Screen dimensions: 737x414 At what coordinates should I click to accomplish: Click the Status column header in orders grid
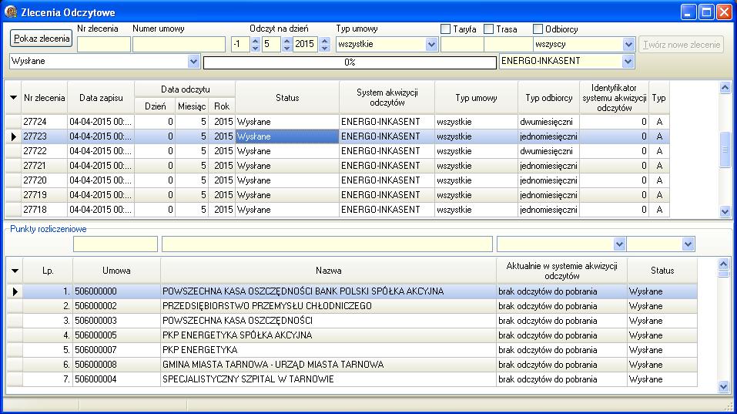(x=287, y=98)
